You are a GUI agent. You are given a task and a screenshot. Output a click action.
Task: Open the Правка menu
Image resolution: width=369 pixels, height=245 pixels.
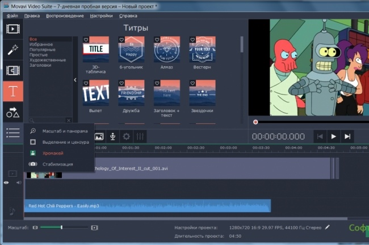[32, 16]
